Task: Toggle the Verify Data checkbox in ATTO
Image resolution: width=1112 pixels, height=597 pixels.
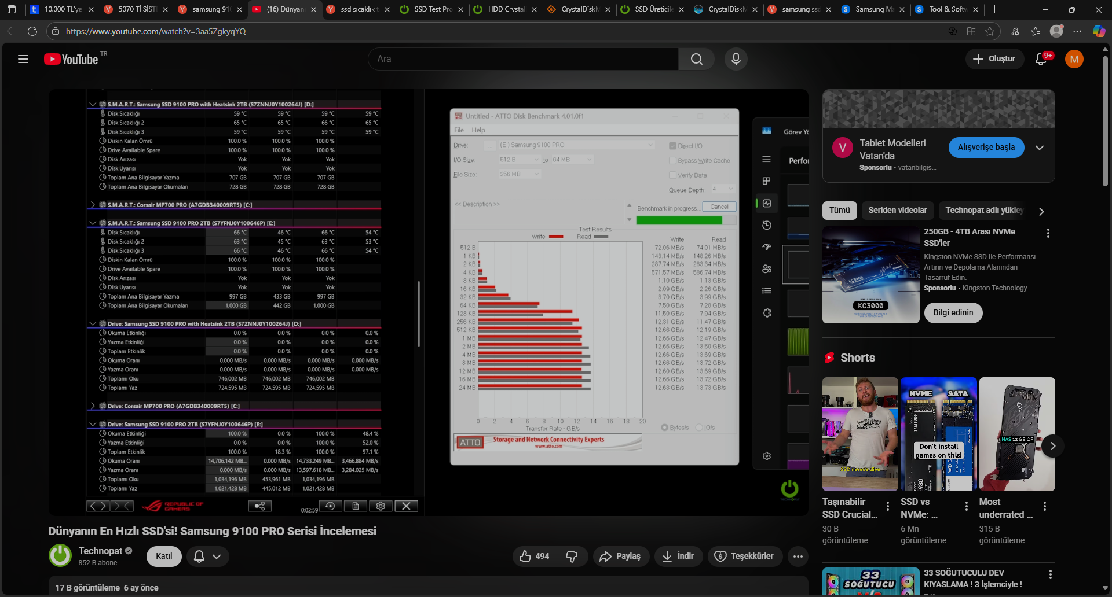Action: pos(672,175)
